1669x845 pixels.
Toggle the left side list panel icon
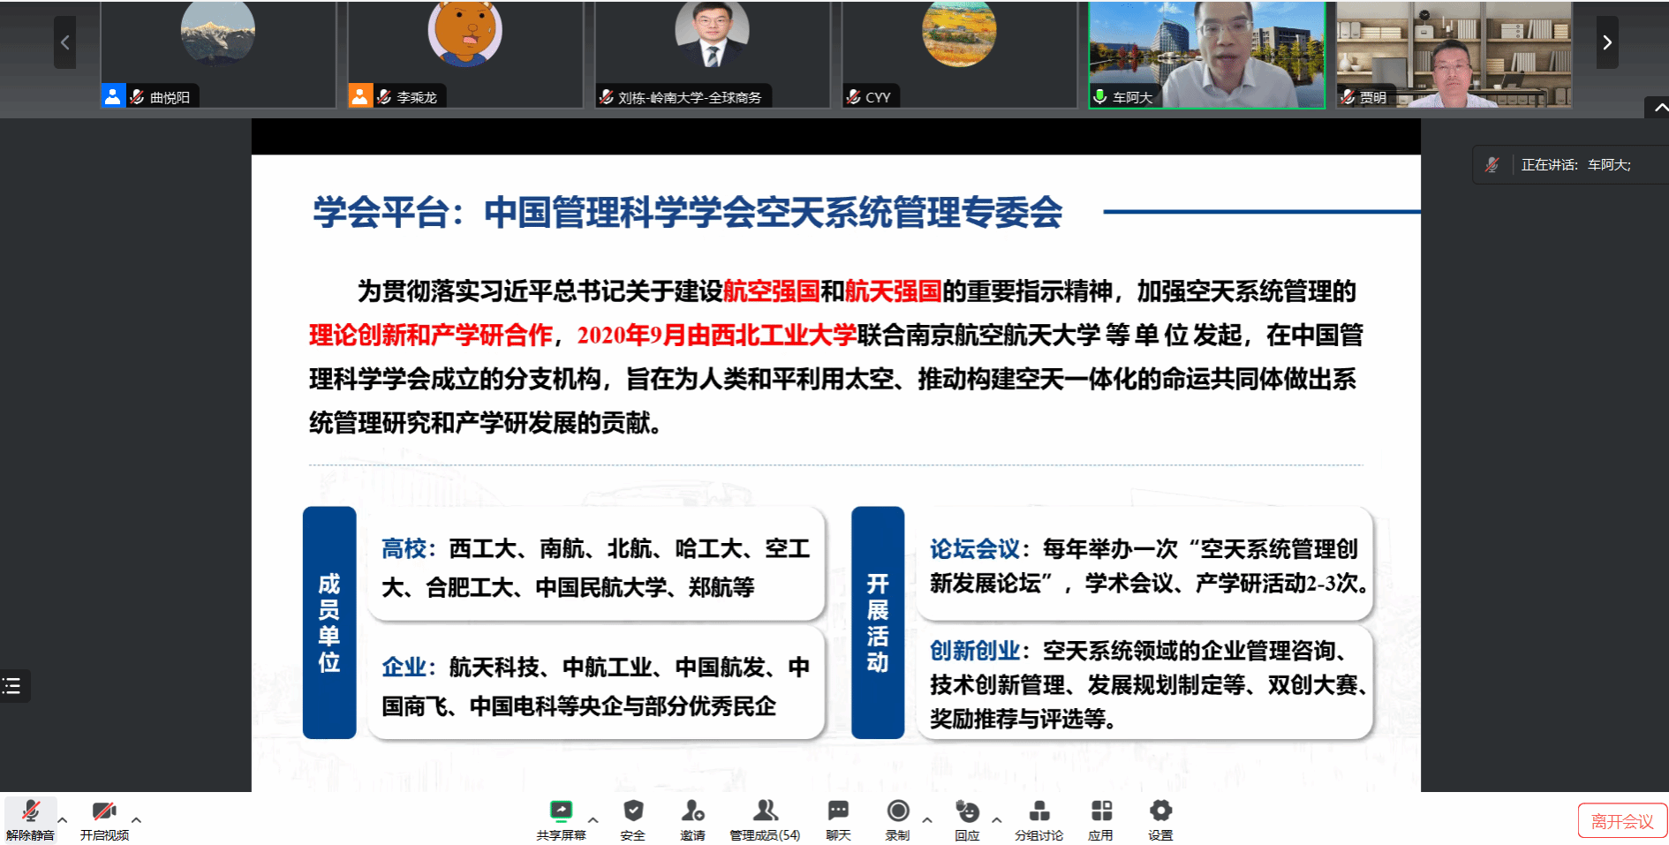pos(12,686)
